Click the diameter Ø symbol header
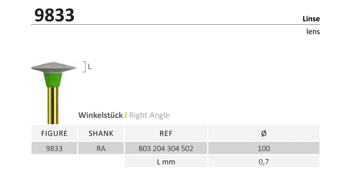 [x=264, y=133]
